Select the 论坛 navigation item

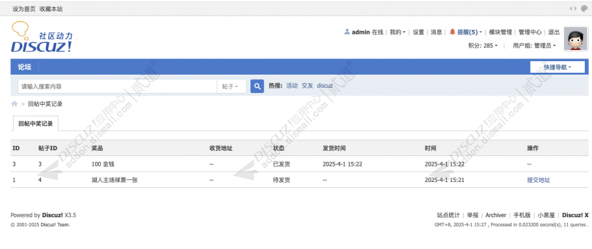(x=25, y=67)
